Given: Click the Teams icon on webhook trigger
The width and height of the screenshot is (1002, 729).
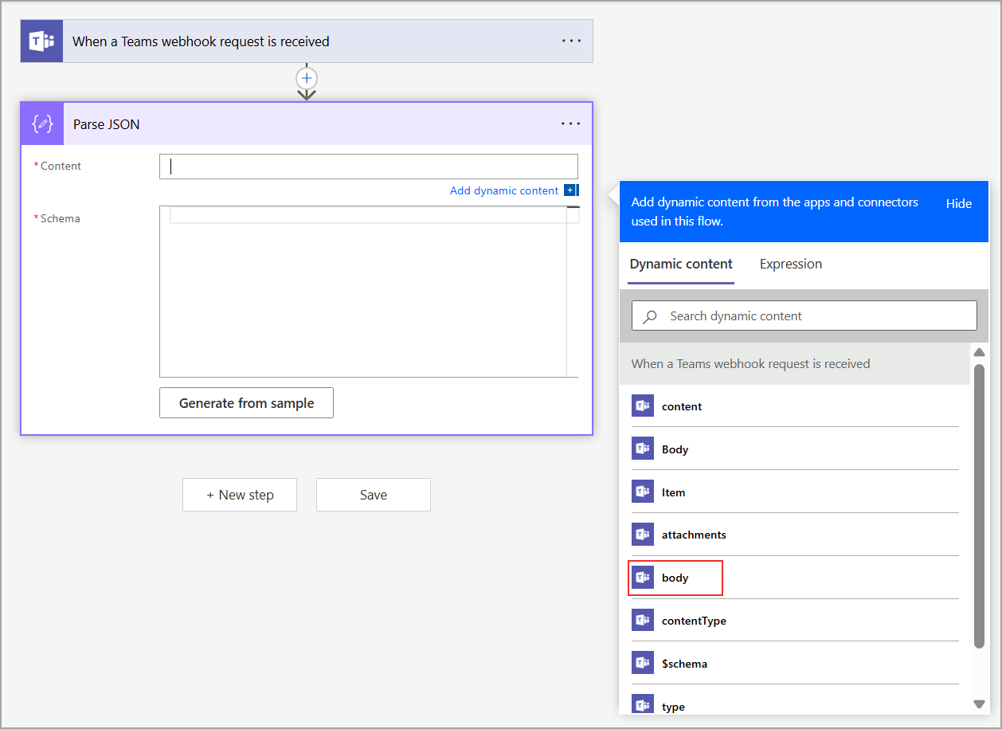Looking at the screenshot, I should click(41, 41).
